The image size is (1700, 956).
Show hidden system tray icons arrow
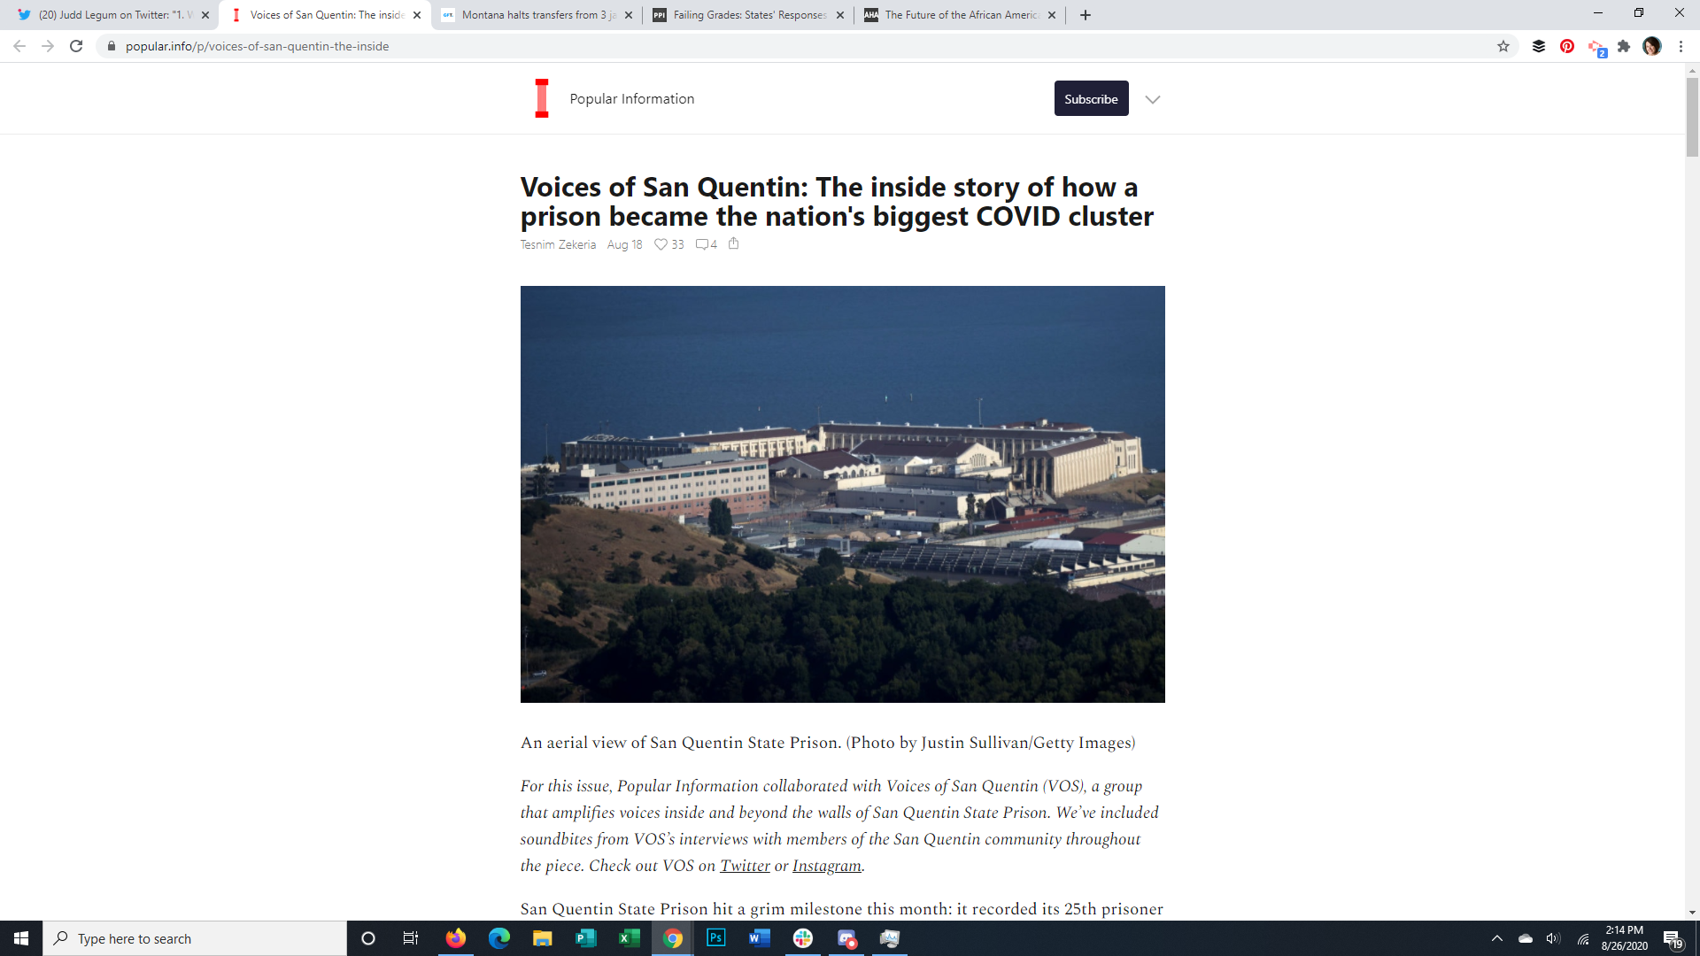pyautogui.click(x=1497, y=938)
